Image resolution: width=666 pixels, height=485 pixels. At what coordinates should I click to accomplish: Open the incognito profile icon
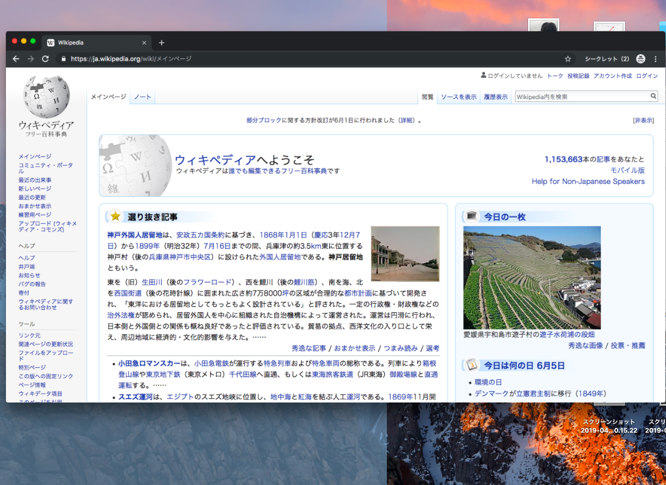[641, 59]
